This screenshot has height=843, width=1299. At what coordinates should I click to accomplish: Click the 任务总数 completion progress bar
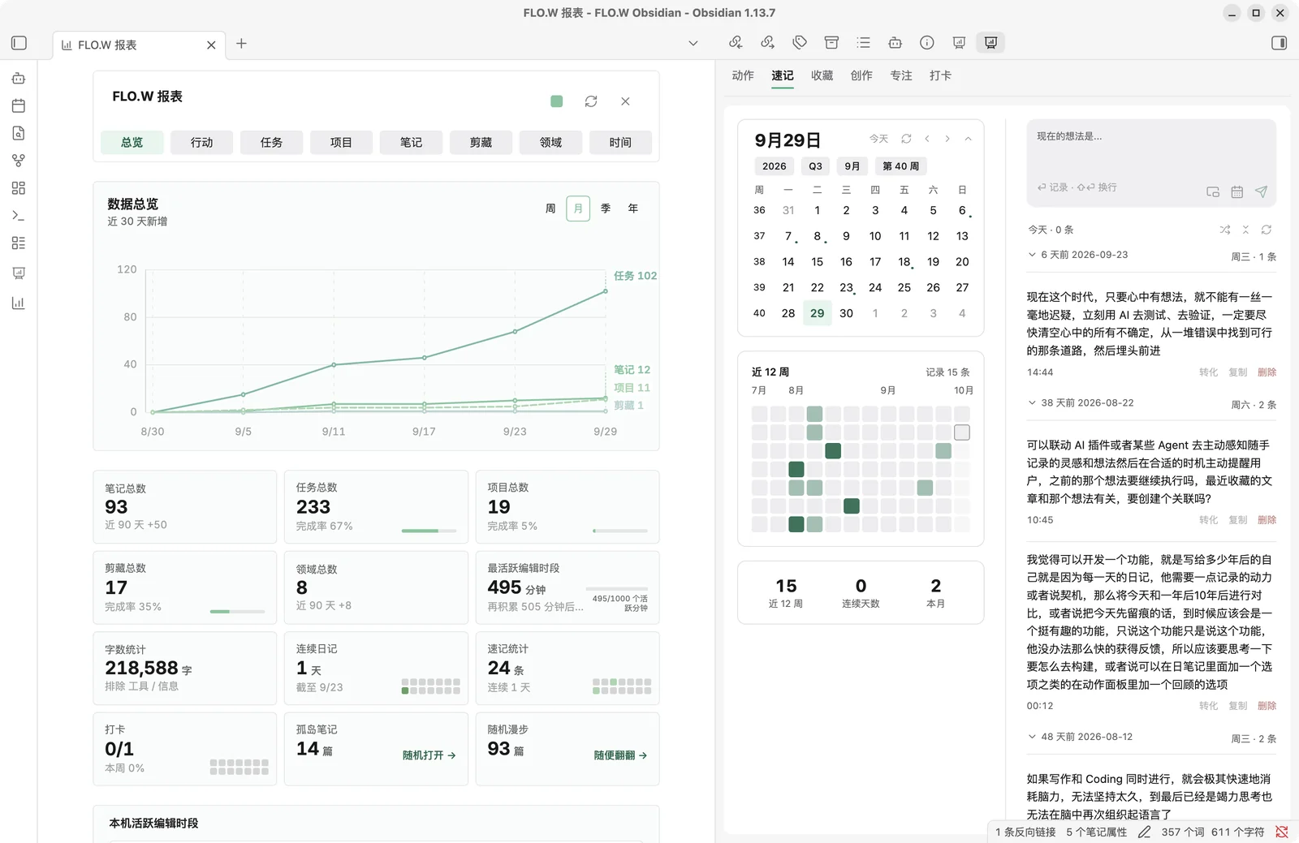click(429, 531)
